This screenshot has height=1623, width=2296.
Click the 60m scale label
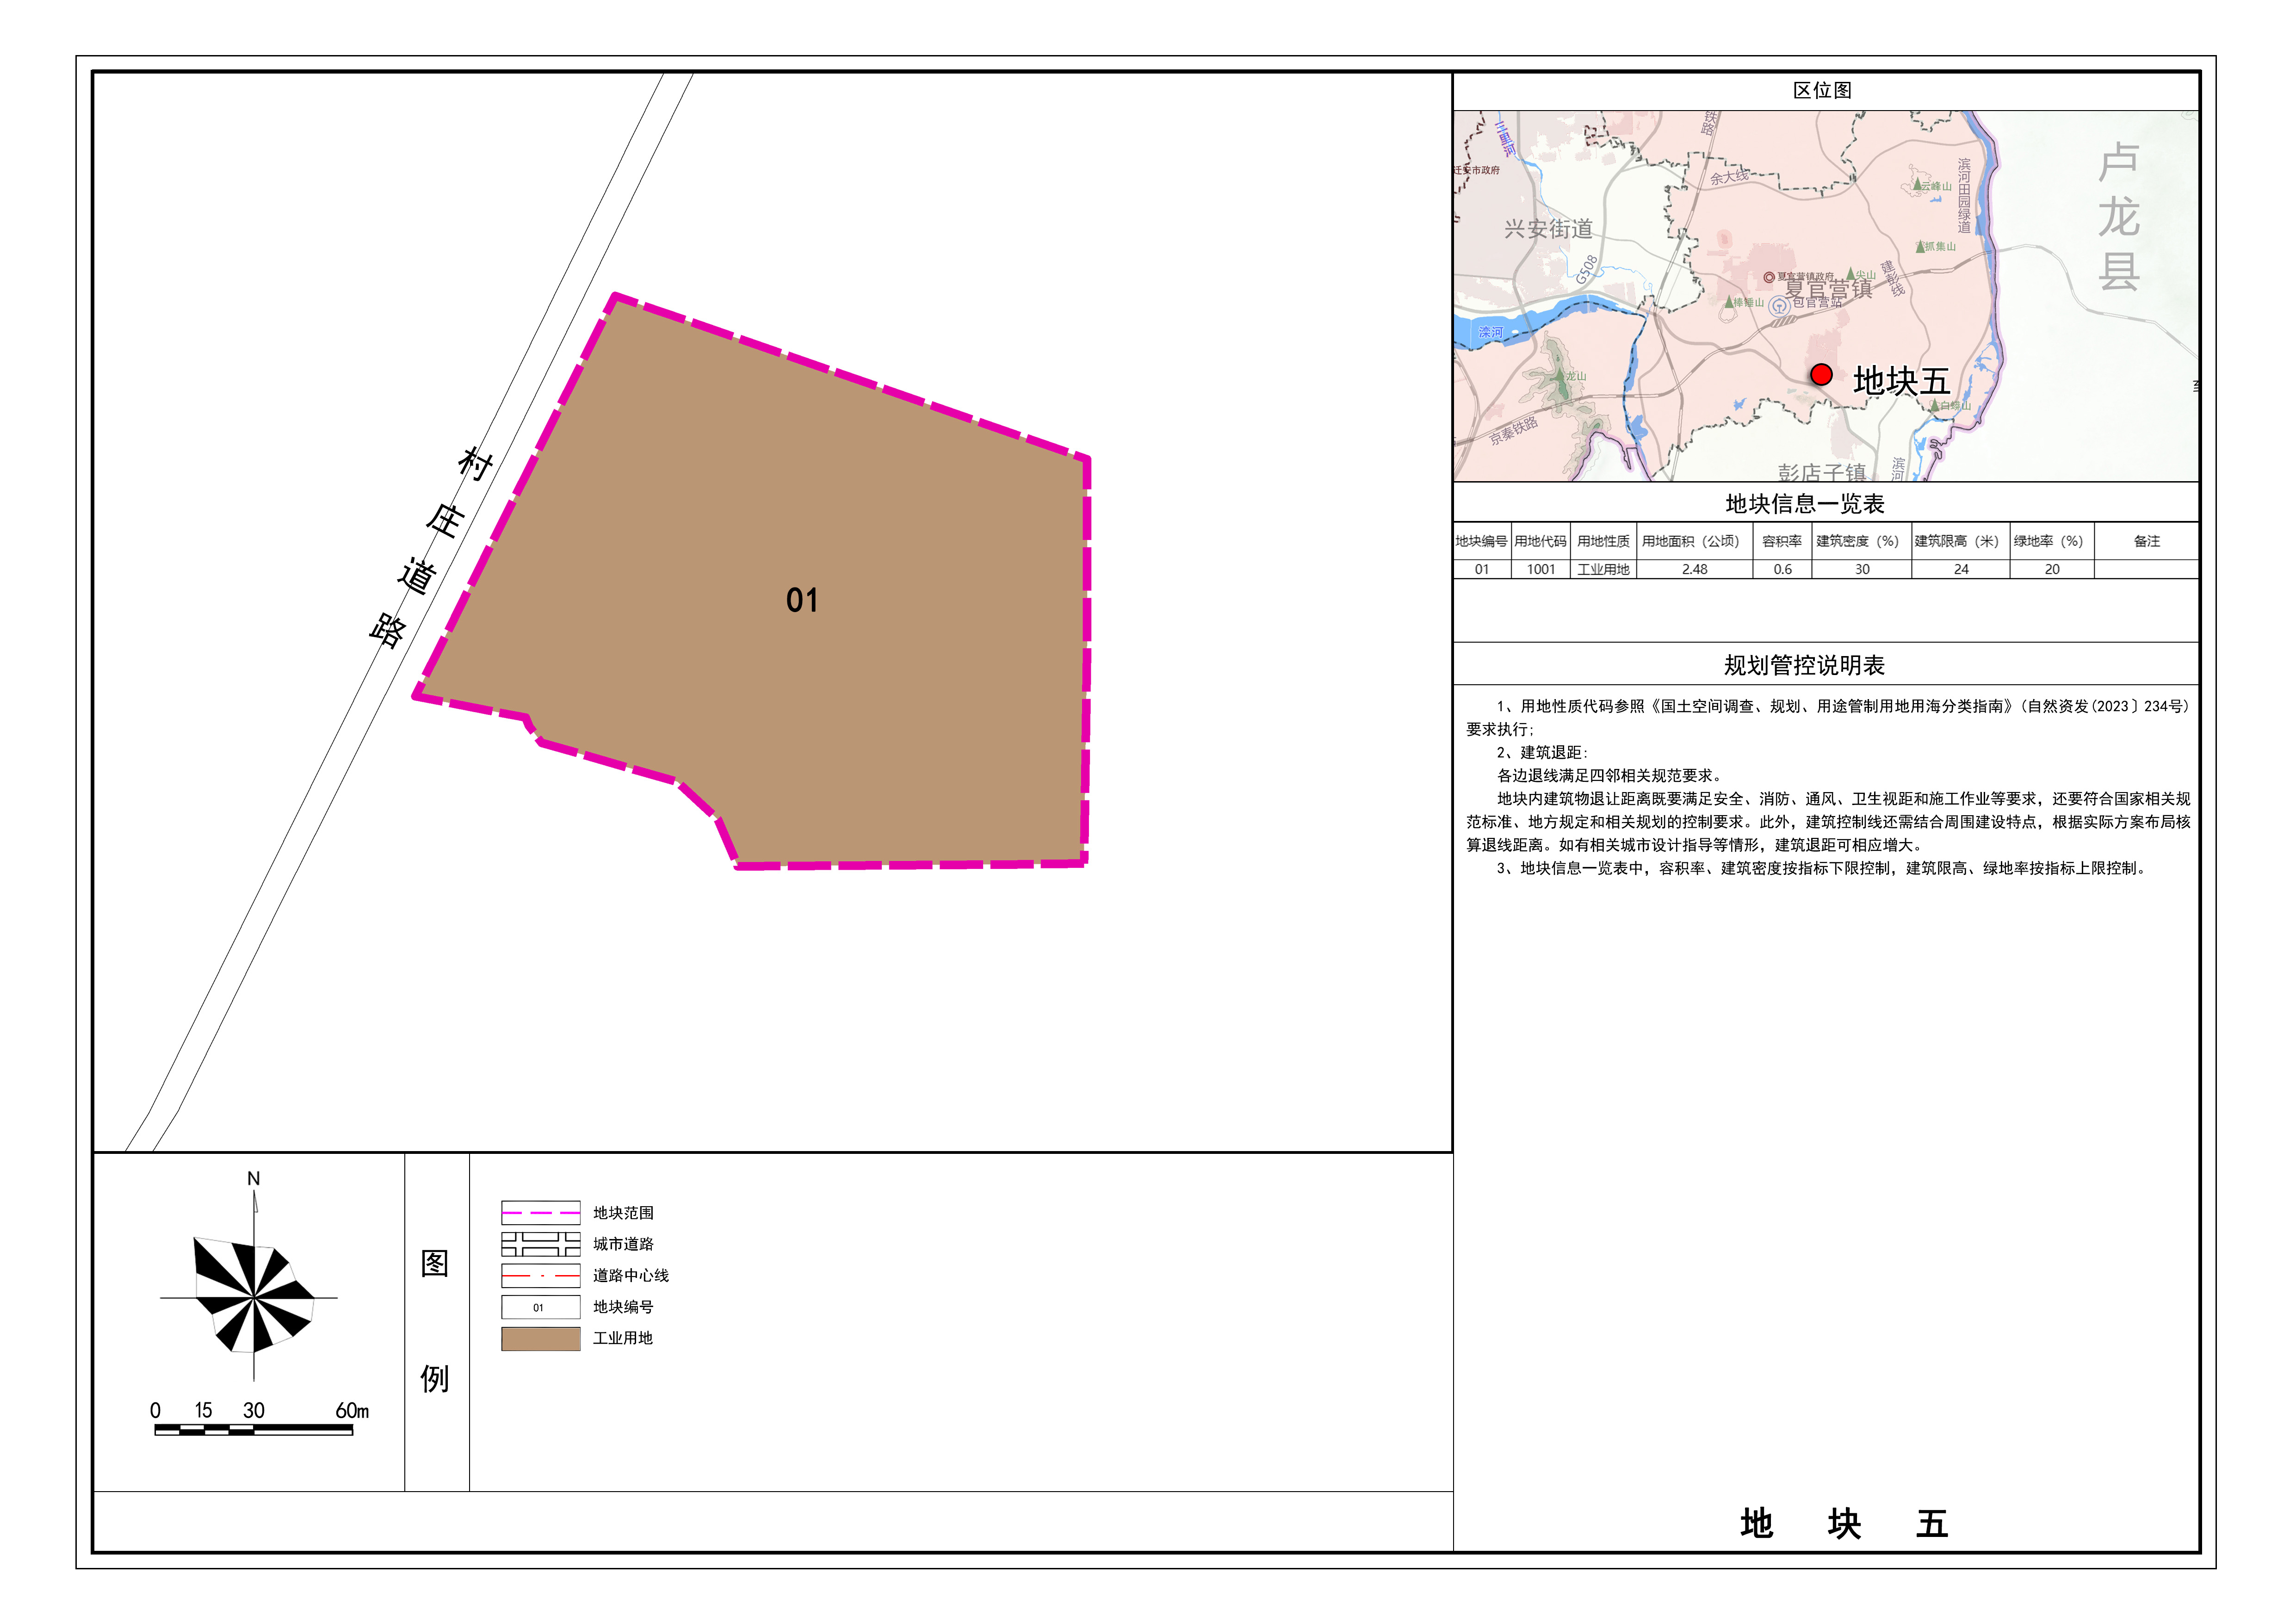(352, 1410)
